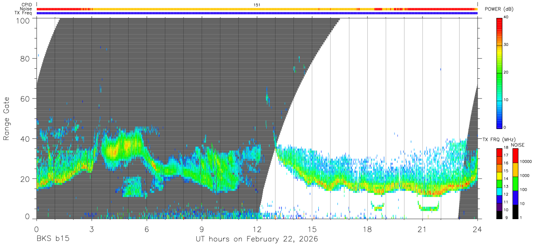Click the x-axis tick label '12'
Image resolution: width=537 pixels, height=248 pixels.
click(x=257, y=229)
